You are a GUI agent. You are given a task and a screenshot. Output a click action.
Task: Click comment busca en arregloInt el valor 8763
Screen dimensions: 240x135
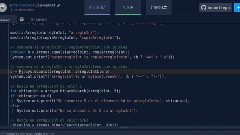tap(49, 120)
